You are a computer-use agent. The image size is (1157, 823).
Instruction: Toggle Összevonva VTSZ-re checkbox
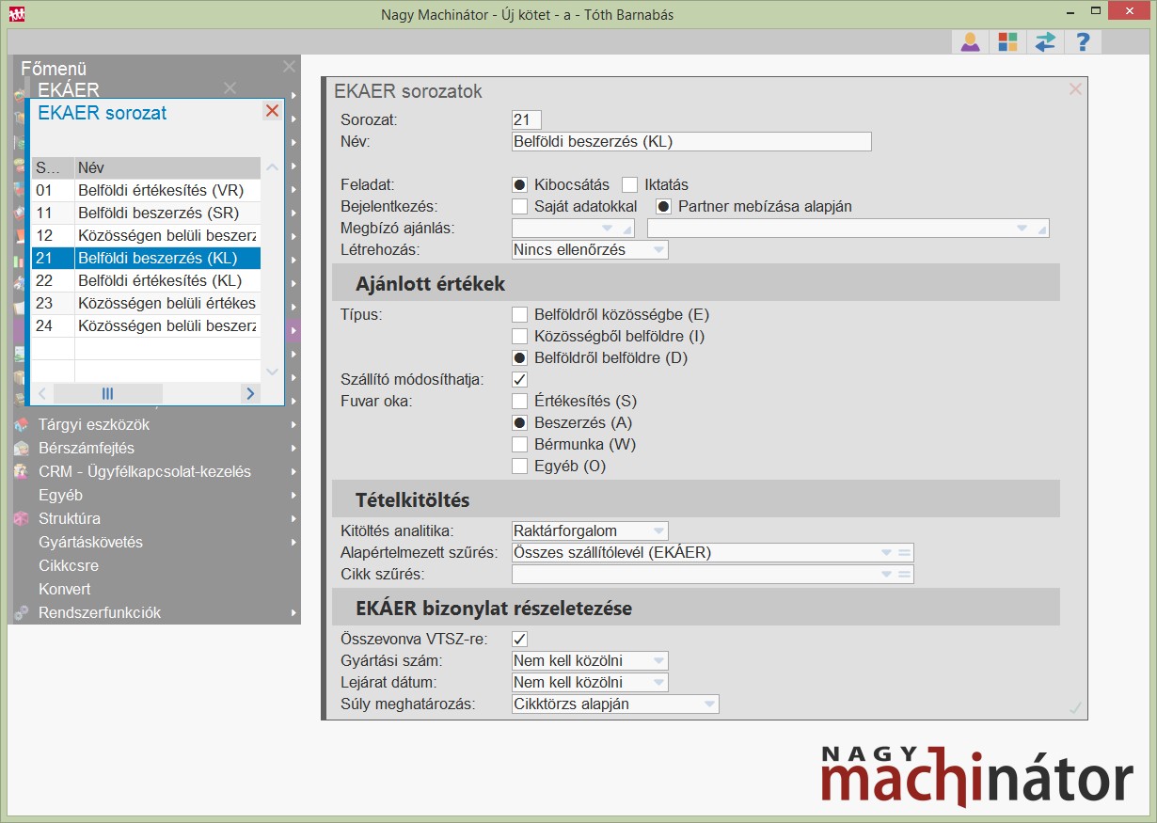coord(519,640)
